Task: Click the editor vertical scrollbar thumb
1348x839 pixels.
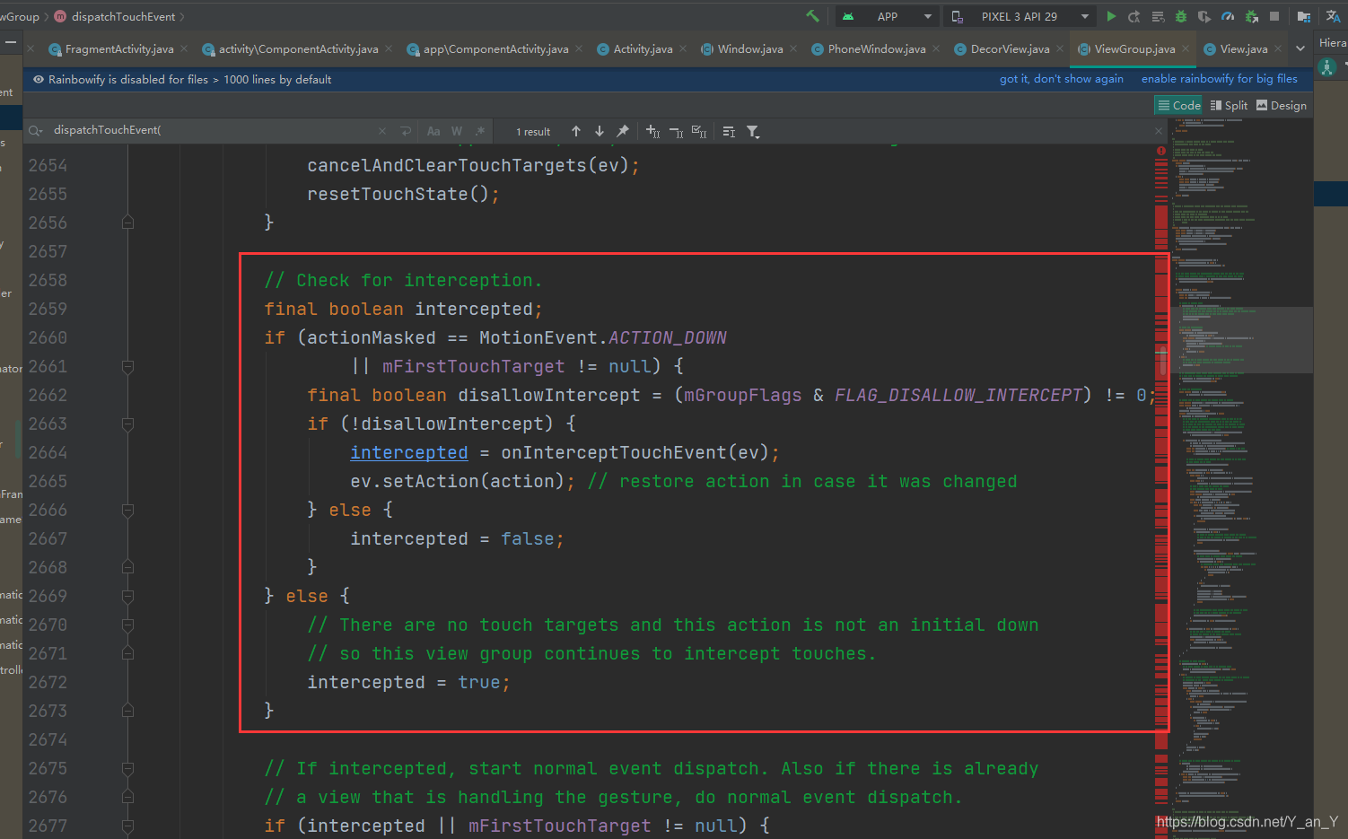Action: pyautogui.click(x=1162, y=359)
